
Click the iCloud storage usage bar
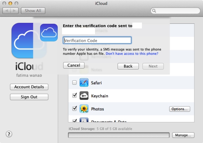point(119,135)
